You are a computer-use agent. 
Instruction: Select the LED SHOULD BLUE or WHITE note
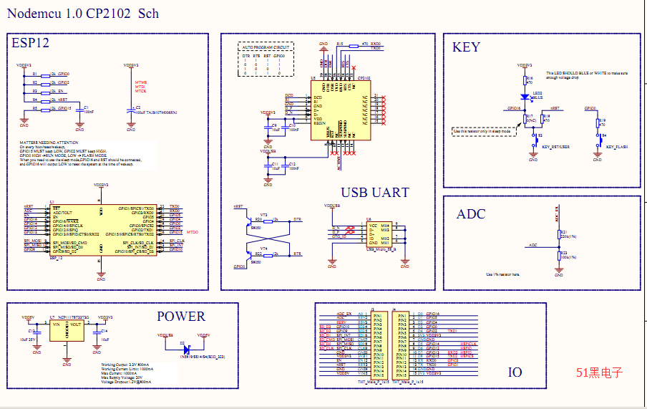tap(587, 75)
